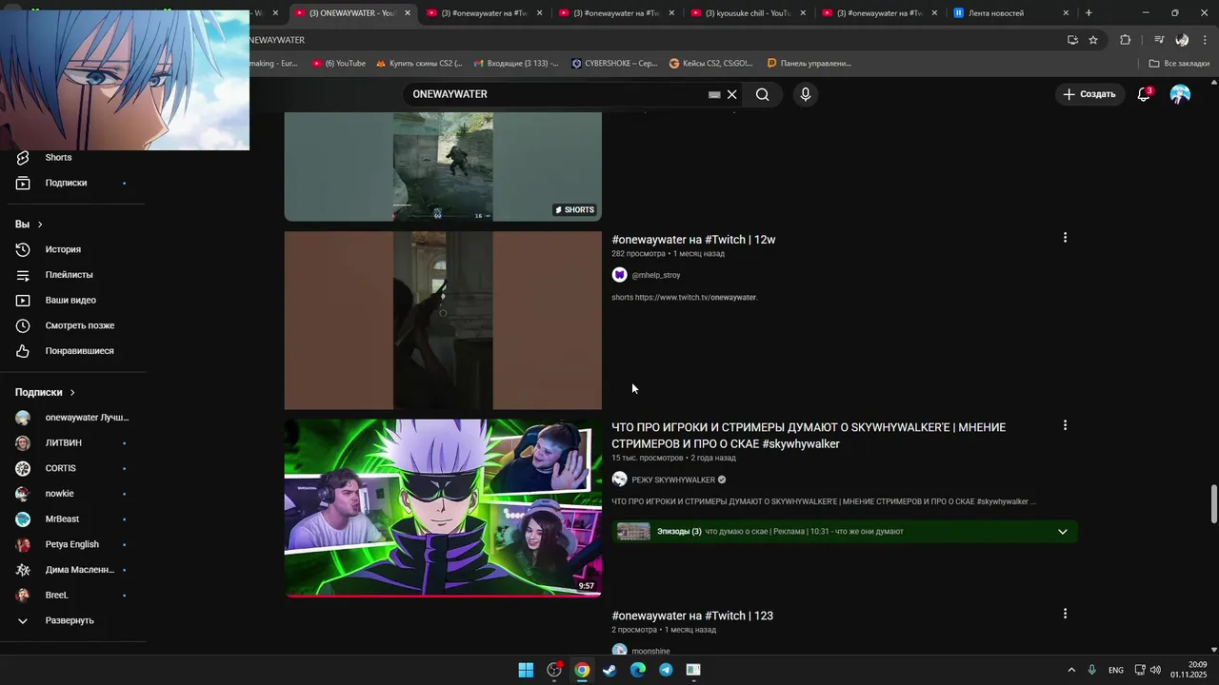Image resolution: width=1219 pixels, height=685 pixels.
Task: Visit the @mhelp_stroy channel link
Action: coord(656,275)
